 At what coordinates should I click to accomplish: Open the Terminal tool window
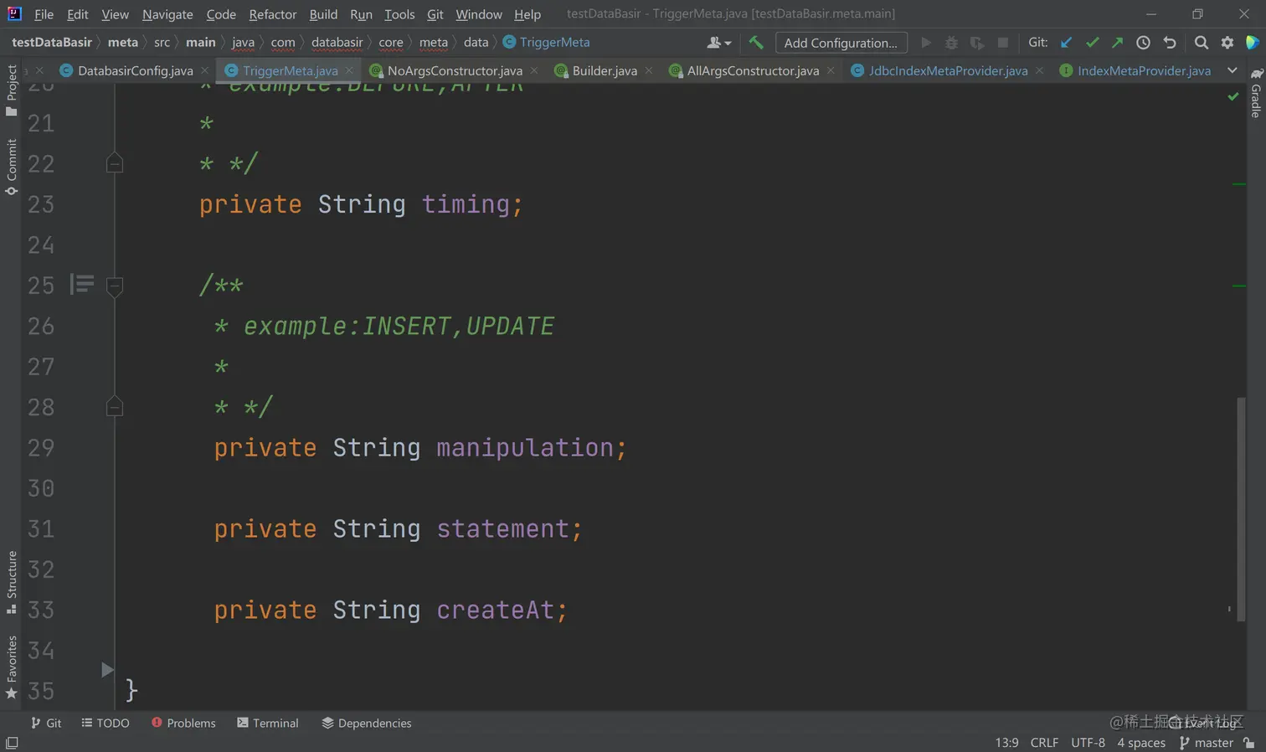(x=267, y=723)
